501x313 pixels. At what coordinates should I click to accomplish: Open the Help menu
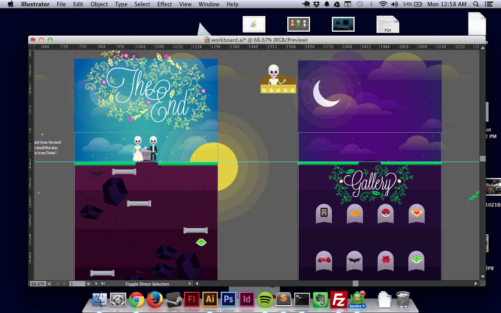coord(232,4)
